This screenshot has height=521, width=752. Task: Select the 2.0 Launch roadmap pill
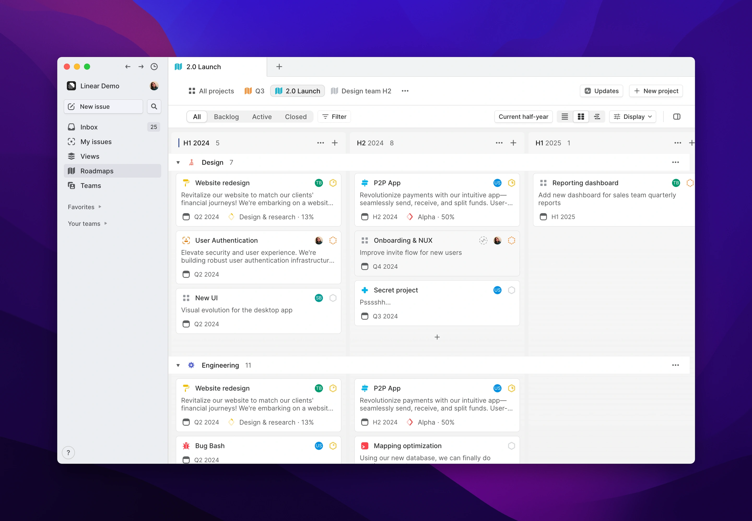(x=297, y=91)
